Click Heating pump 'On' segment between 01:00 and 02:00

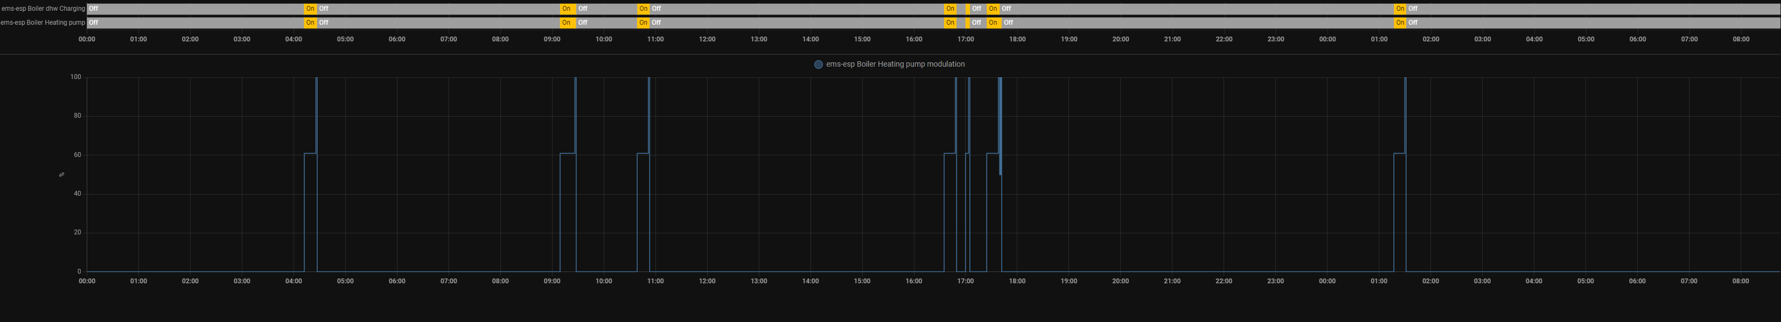1400,23
